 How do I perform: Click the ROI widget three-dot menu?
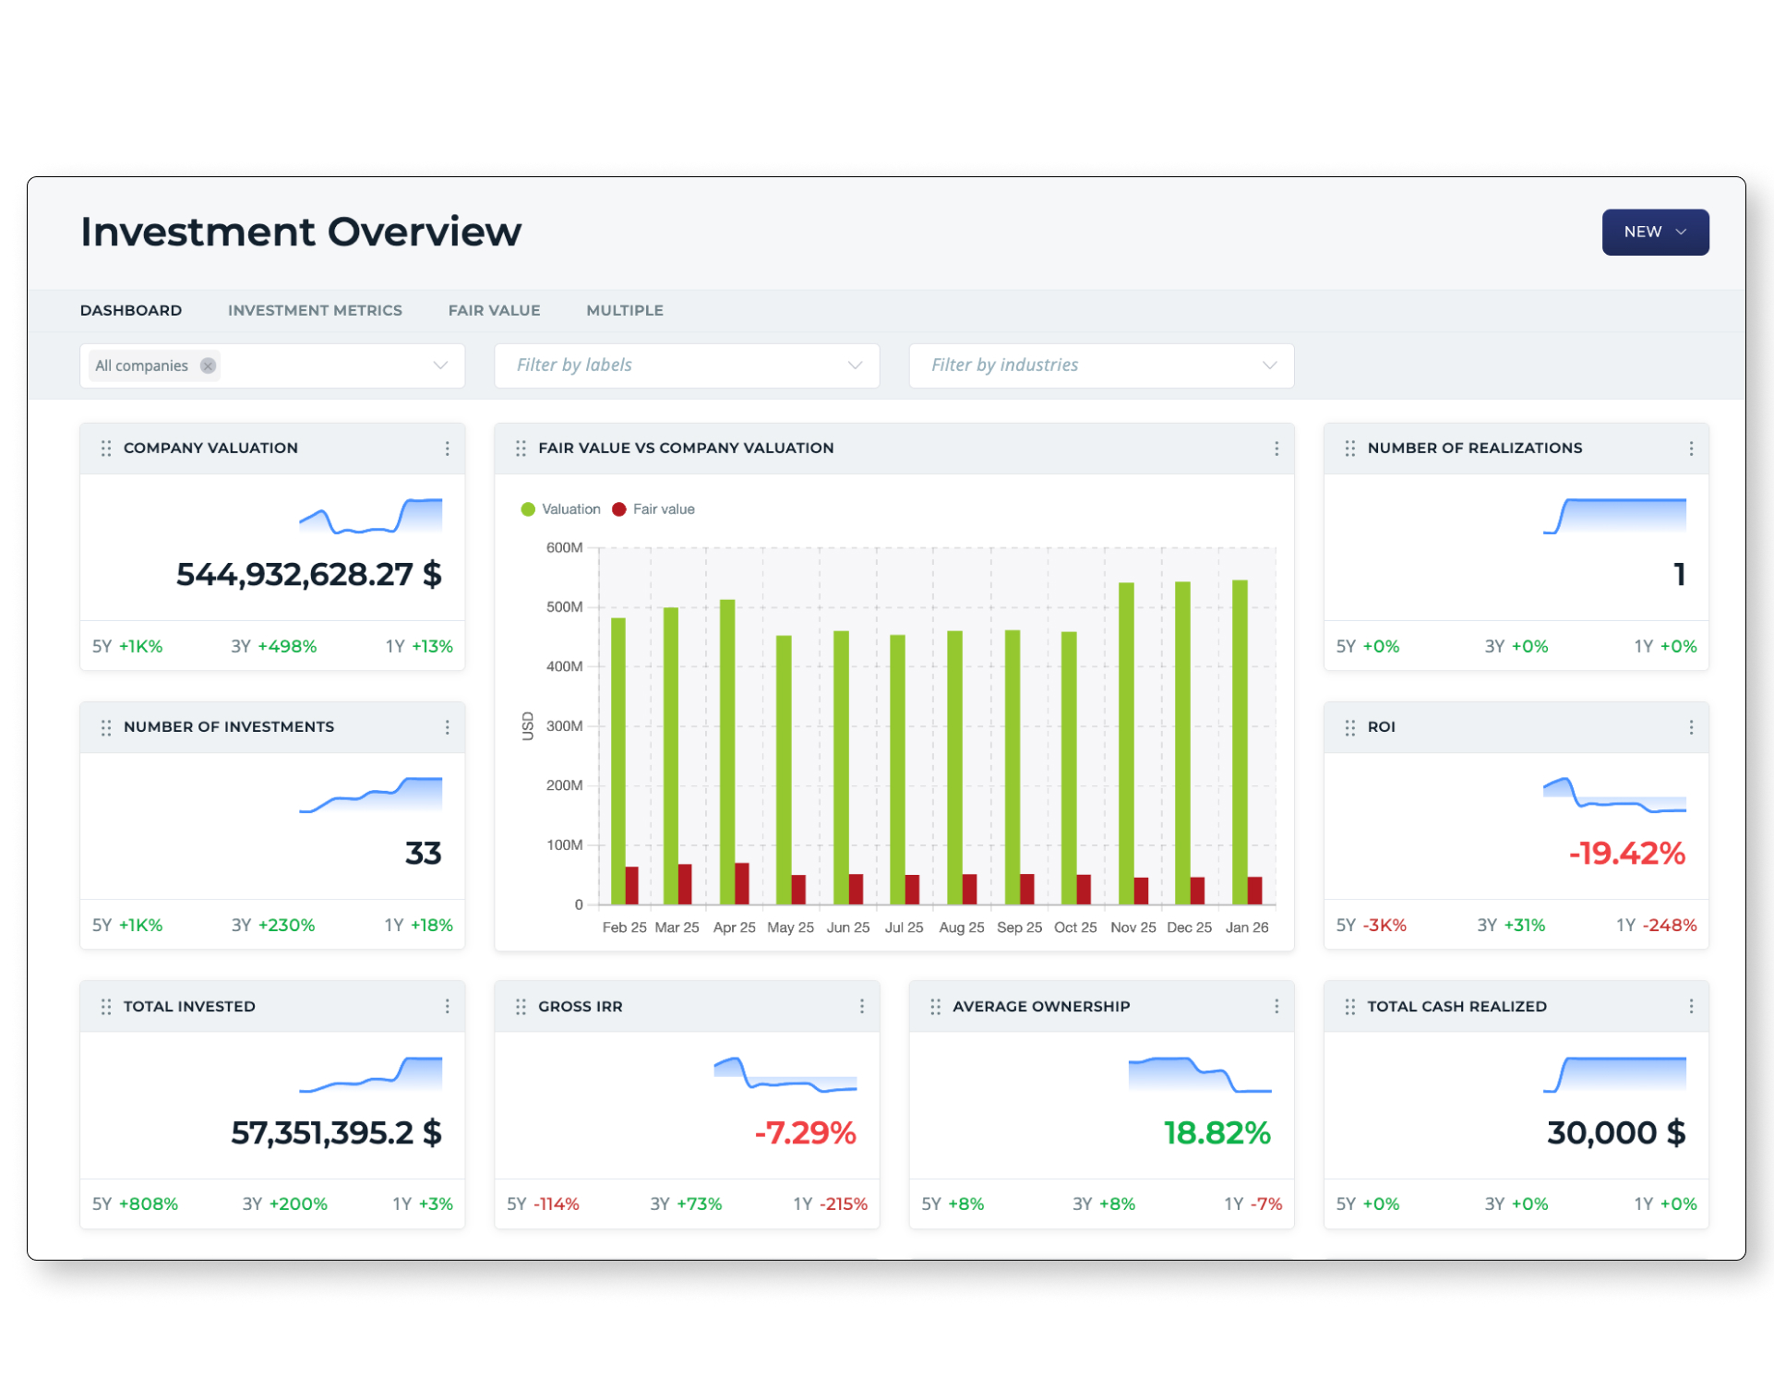[1691, 727]
